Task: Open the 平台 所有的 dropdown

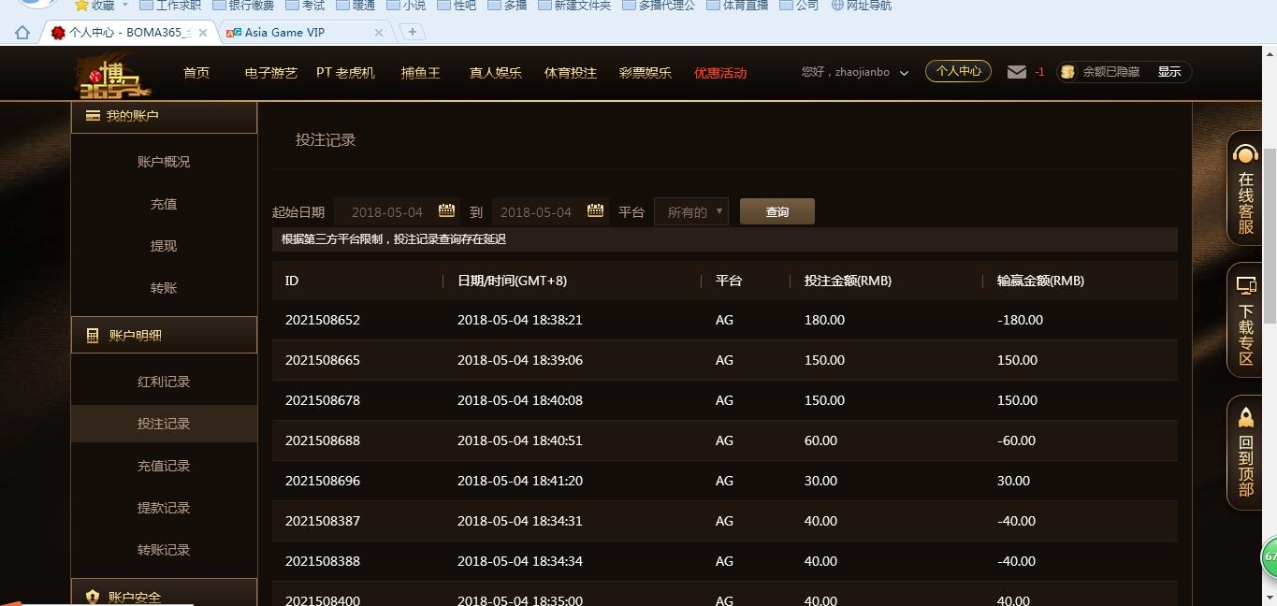Action: (691, 212)
